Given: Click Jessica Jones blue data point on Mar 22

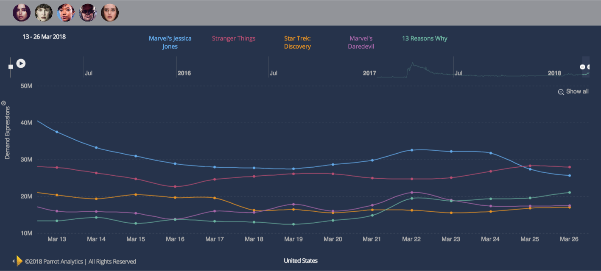Looking at the screenshot, I should coord(411,150).
